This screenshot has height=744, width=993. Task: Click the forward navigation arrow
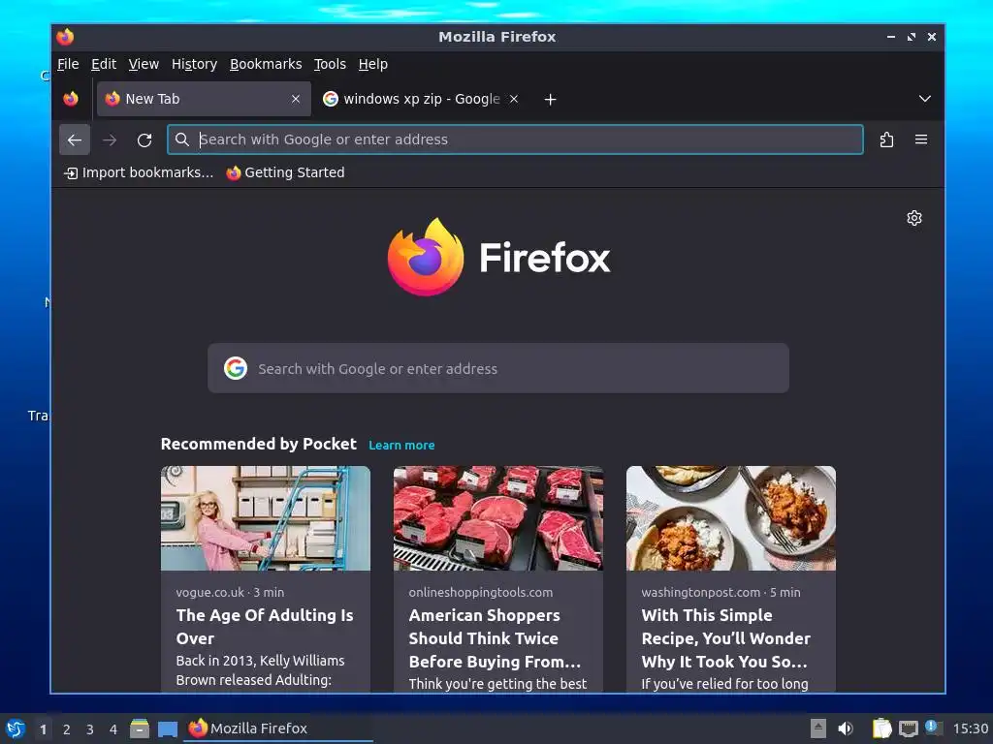(110, 139)
